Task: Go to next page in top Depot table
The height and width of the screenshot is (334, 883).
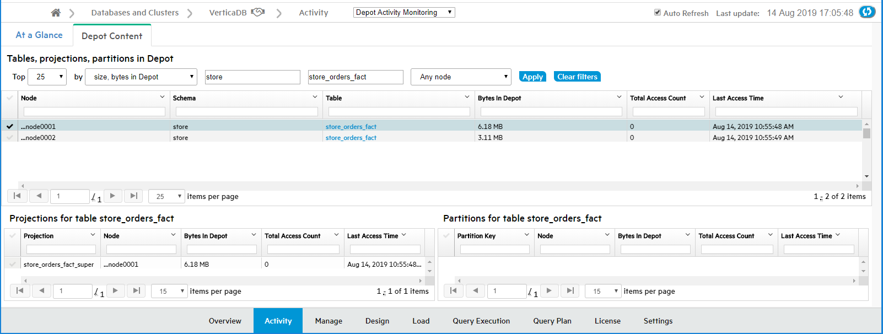Action: coord(112,196)
